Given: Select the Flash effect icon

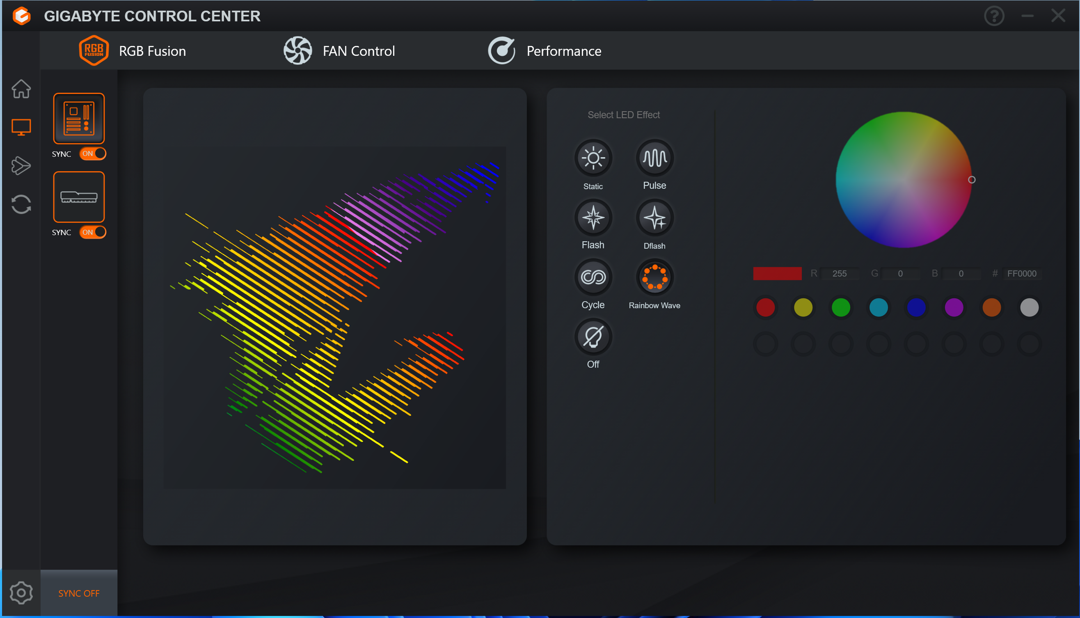Looking at the screenshot, I should coord(593,218).
